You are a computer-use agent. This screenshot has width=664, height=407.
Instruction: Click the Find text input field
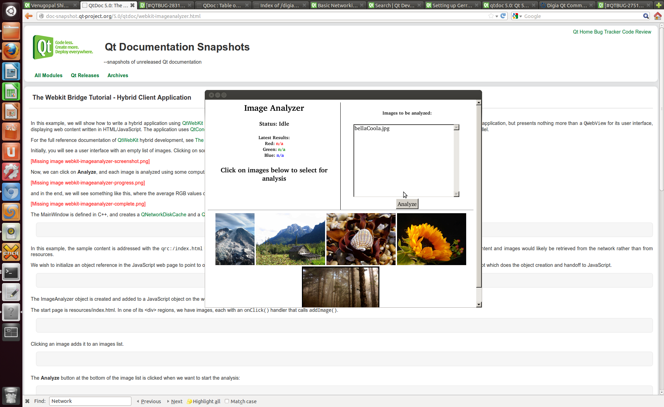click(x=90, y=401)
